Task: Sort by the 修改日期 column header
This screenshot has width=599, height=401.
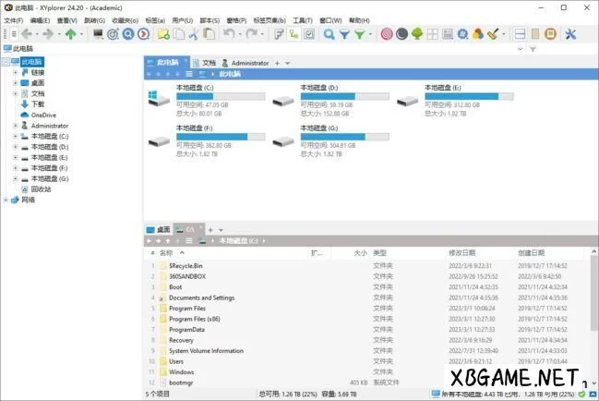Action: [x=460, y=252]
